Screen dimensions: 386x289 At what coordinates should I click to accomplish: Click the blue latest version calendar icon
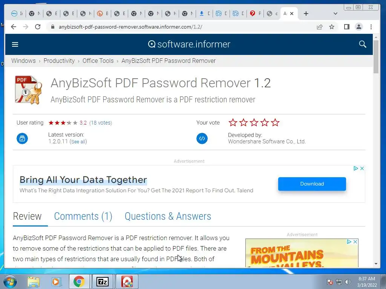(x=22, y=138)
